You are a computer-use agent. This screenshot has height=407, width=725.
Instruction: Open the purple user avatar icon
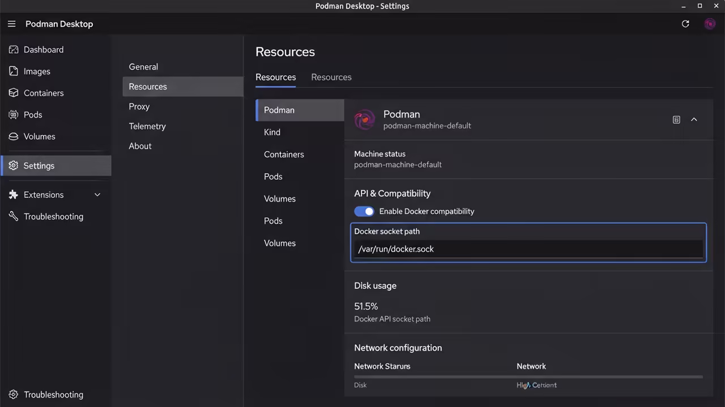click(x=710, y=24)
